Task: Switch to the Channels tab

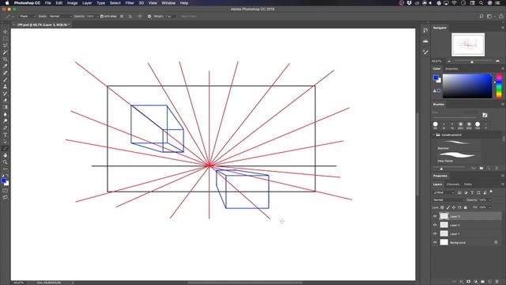Action: click(453, 184)
